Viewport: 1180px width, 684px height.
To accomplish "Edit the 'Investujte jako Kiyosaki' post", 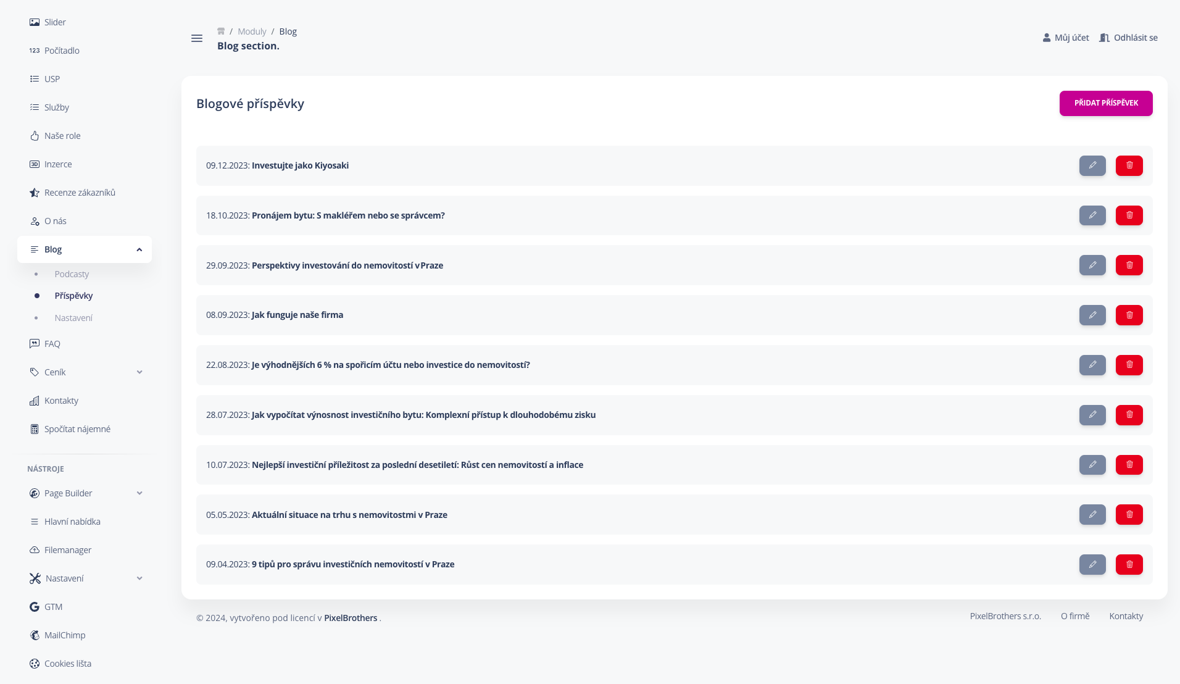I will click(1092, 165).
